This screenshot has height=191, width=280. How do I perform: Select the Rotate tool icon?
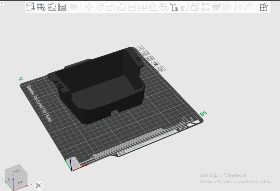coord(100,7)
